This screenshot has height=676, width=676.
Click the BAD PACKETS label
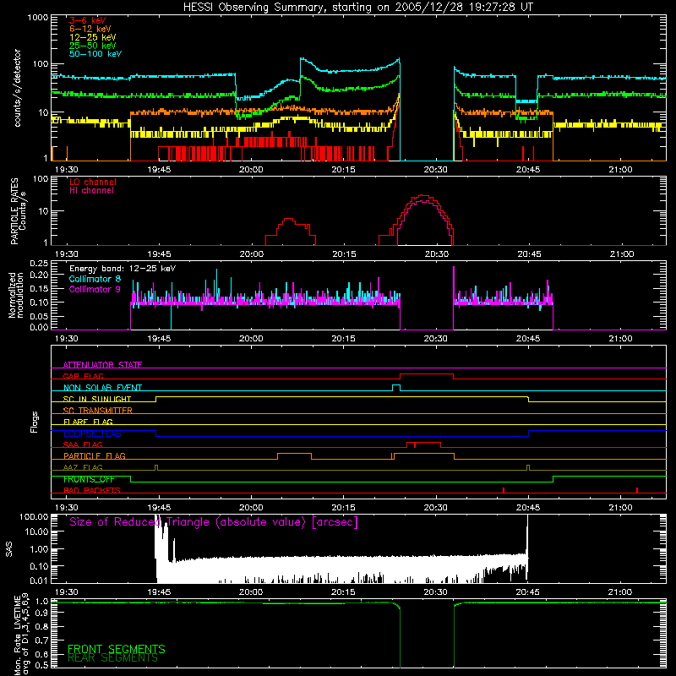tap(92, 491)
